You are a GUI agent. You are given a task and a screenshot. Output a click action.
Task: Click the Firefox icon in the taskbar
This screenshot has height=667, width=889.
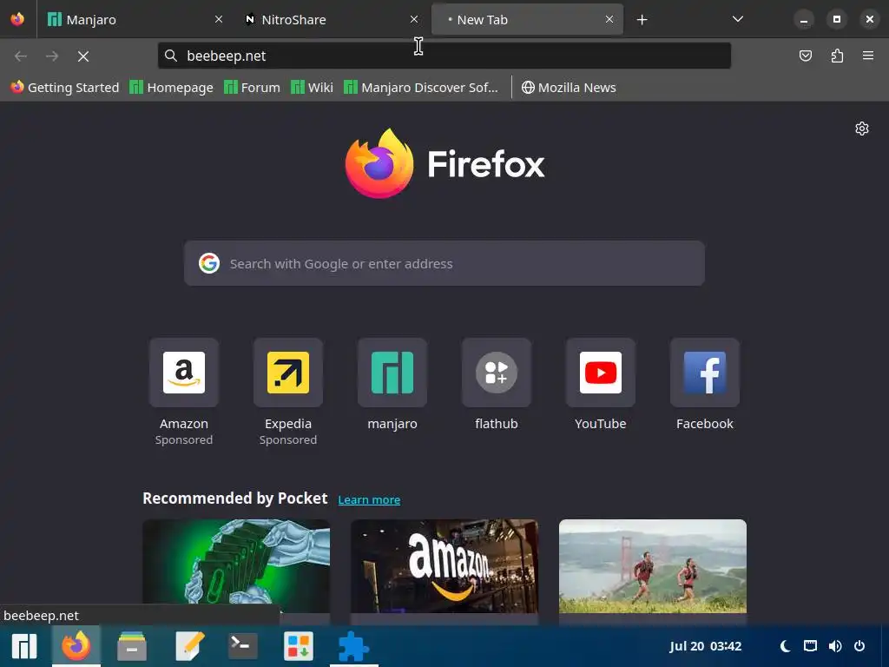[76, 646]
